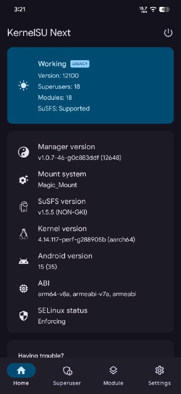The image size is (181, 394).
Task: Tap the yin-yang Manager version icon
Action: pyautogui.click(x=24, y=152)
